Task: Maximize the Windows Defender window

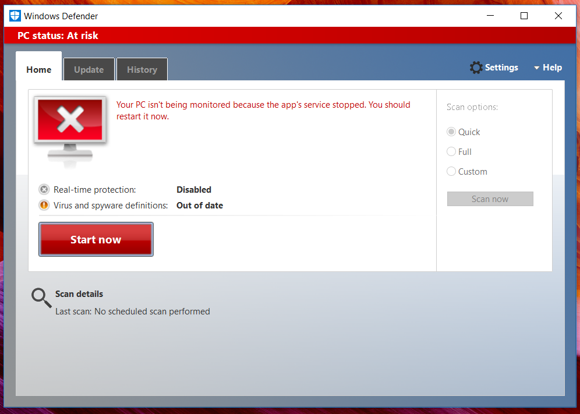Action: pyautogui.click(x=524, y=16)
